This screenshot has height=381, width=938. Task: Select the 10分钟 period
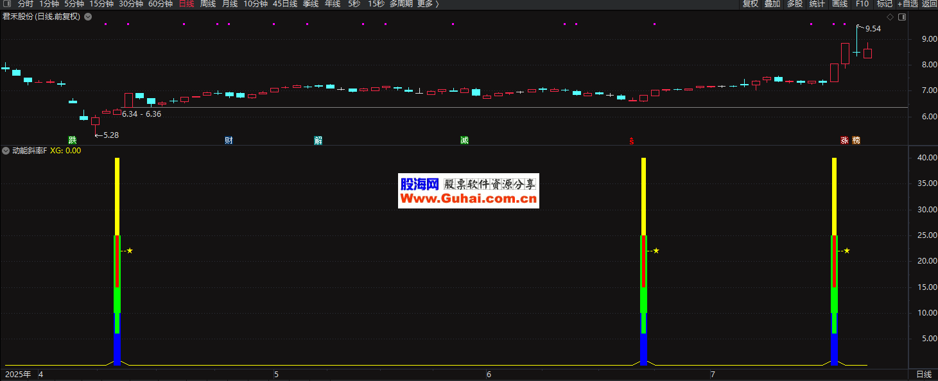point(256,4)
